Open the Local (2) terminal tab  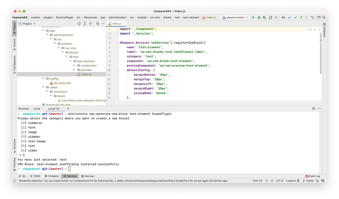click(x=54, y=108)
